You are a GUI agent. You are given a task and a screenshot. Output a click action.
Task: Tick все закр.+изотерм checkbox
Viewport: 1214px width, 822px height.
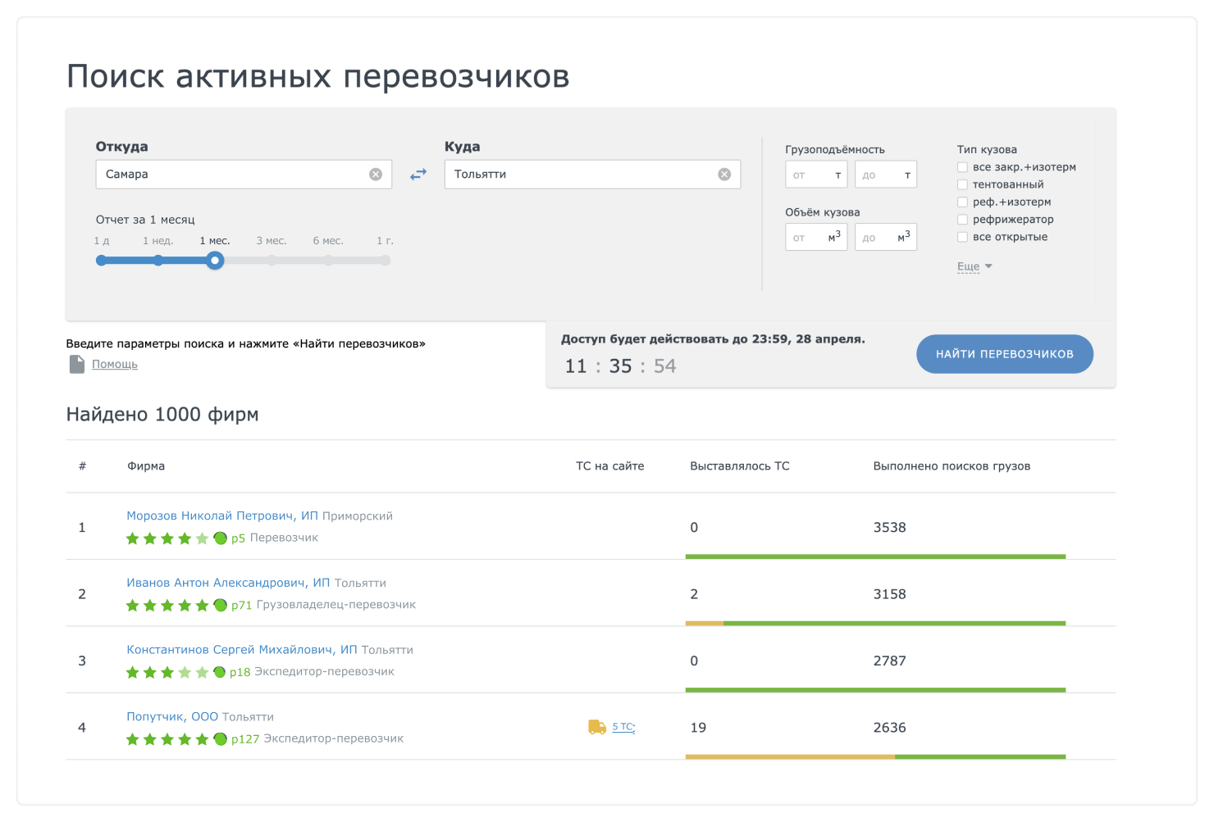click(962, 167)
